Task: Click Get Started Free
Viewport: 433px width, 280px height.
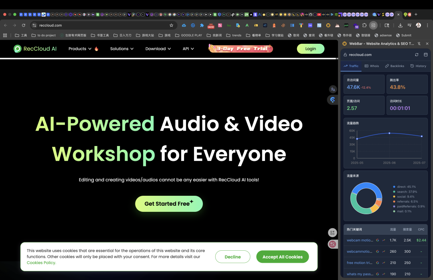Action: tap(169, 204)
